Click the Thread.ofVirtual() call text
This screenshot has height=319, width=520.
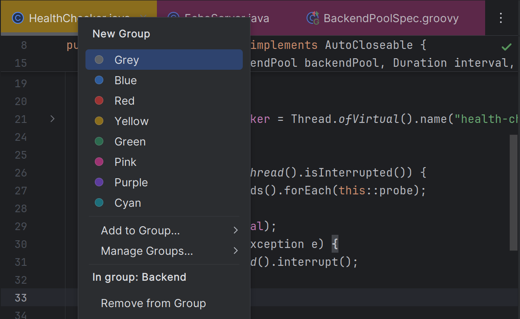[352, 119]
